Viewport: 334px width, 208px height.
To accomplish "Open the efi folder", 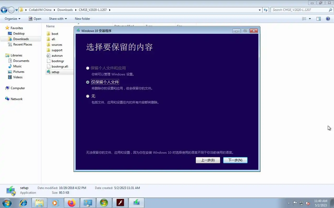I will coord(51,39).
